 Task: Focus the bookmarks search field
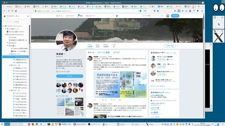coord(16,22)
